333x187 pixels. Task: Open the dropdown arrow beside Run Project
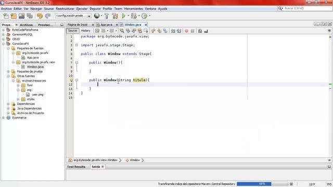[x=129, y=16]
